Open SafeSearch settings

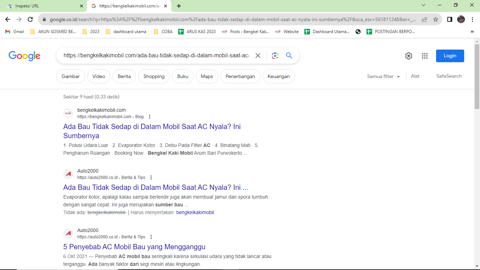pos(449,76)
